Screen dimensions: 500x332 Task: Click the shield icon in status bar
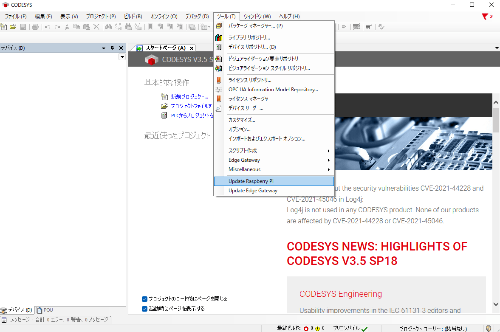[x=489, y=329]
